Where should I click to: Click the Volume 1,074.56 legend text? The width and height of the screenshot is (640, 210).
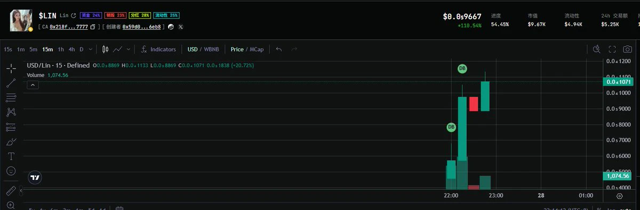click(47, 75)
